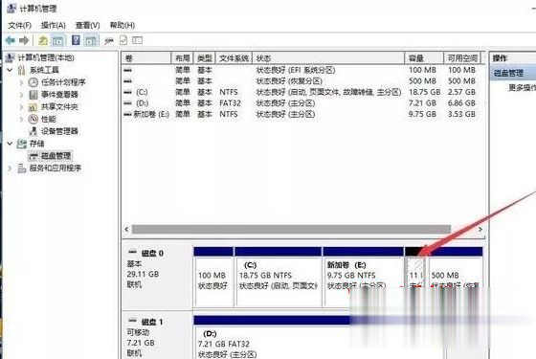Sort by the 卷 column header
Screen dimensions: 536x359
(x=146, y=58)
